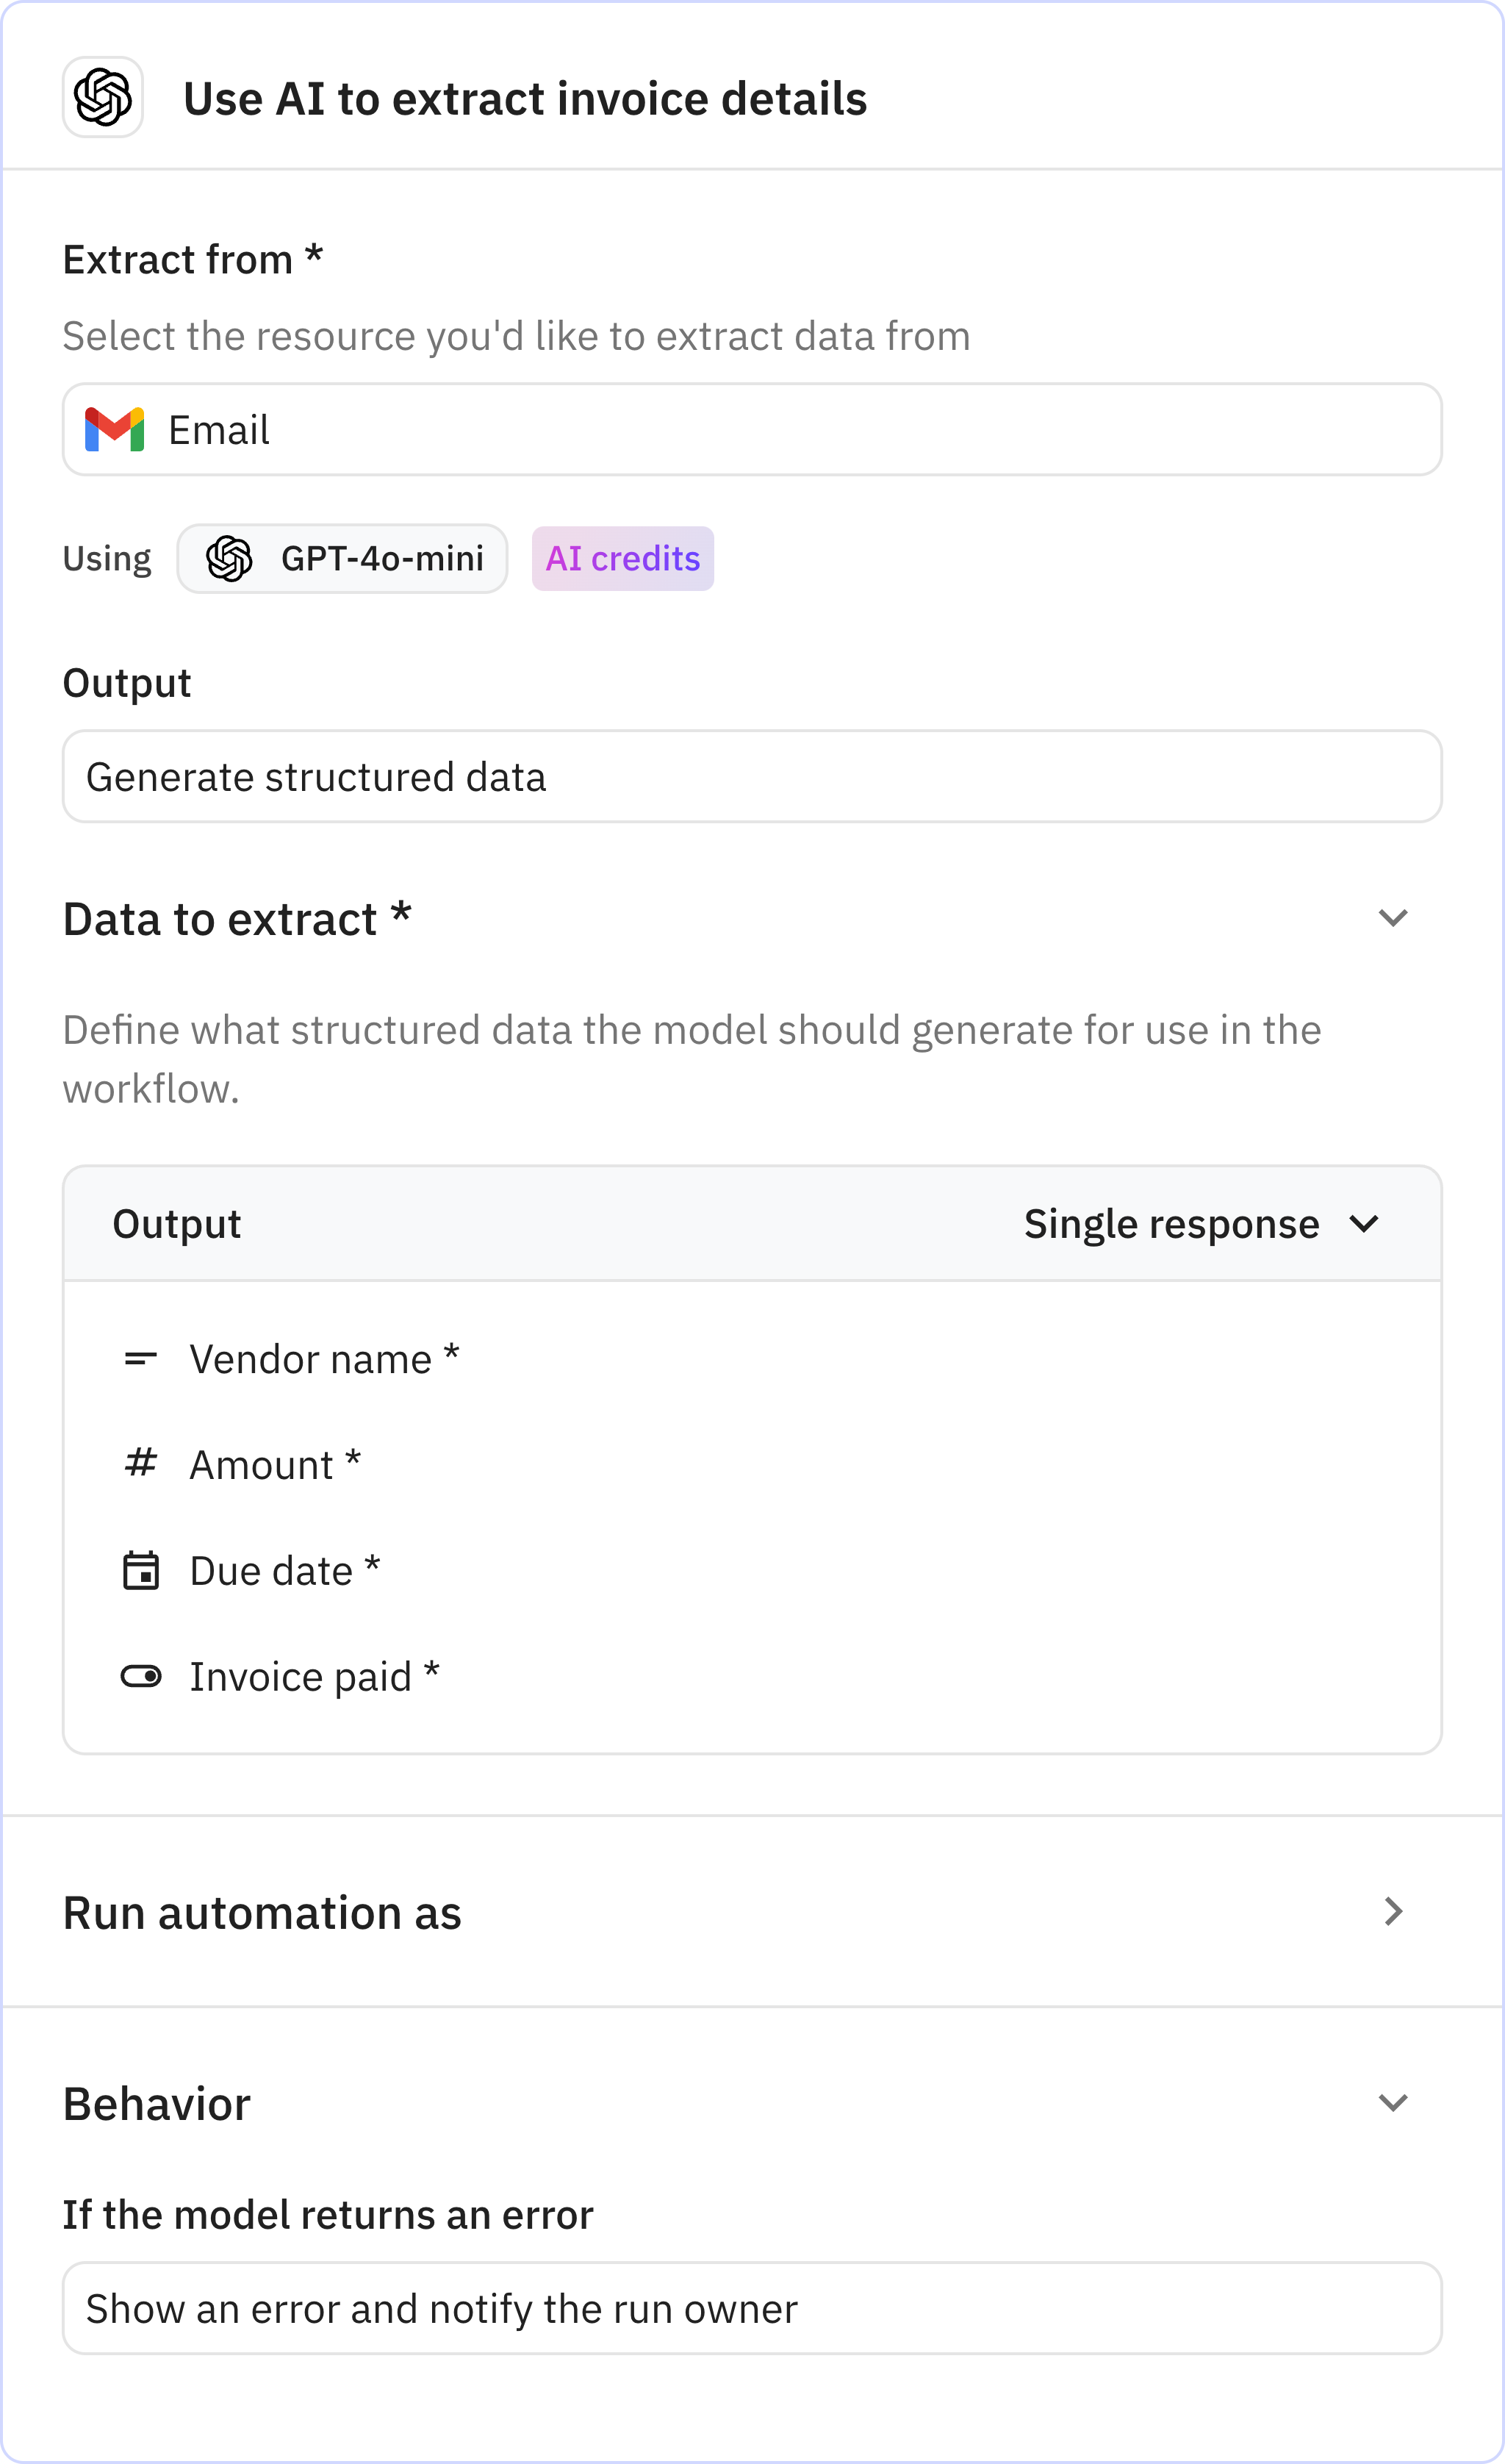Click the toggle-type icon beside Invoice paid
This screenshot has width=1505, height=2464.
point(141,1676)
